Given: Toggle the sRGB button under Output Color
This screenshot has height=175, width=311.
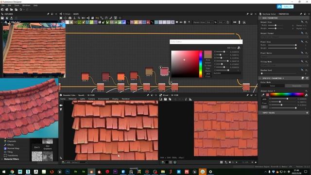Looking at the screenshot, I should click(x=264, y=99).
